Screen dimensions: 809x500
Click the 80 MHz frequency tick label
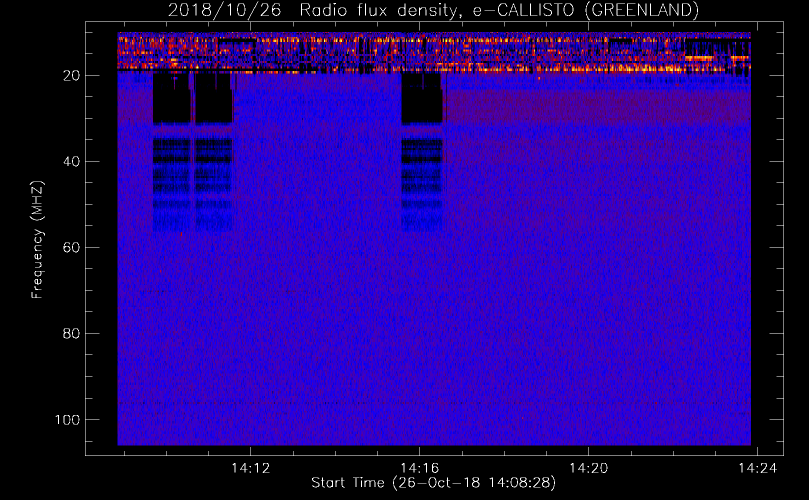(x=71, y=333)
